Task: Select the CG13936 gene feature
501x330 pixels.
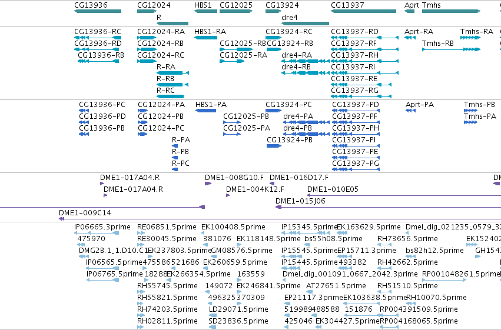Action: [x=98, y=11]
